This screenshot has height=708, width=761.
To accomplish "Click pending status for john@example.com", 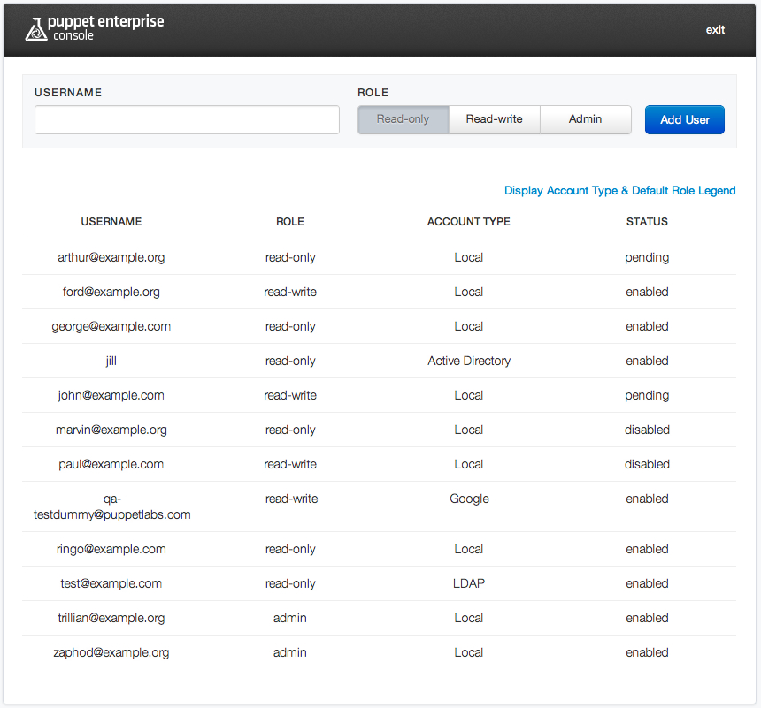I will coord(647,396).
